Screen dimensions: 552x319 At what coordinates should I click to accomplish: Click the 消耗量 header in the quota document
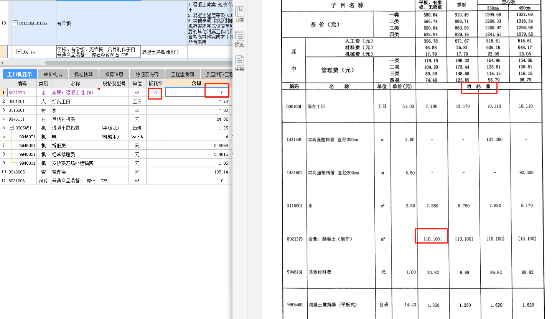[479, 87]
